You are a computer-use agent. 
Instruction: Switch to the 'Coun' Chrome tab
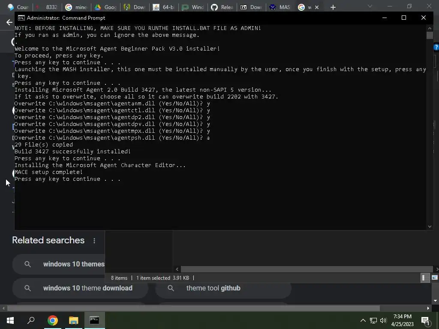[x=19, y=7]
